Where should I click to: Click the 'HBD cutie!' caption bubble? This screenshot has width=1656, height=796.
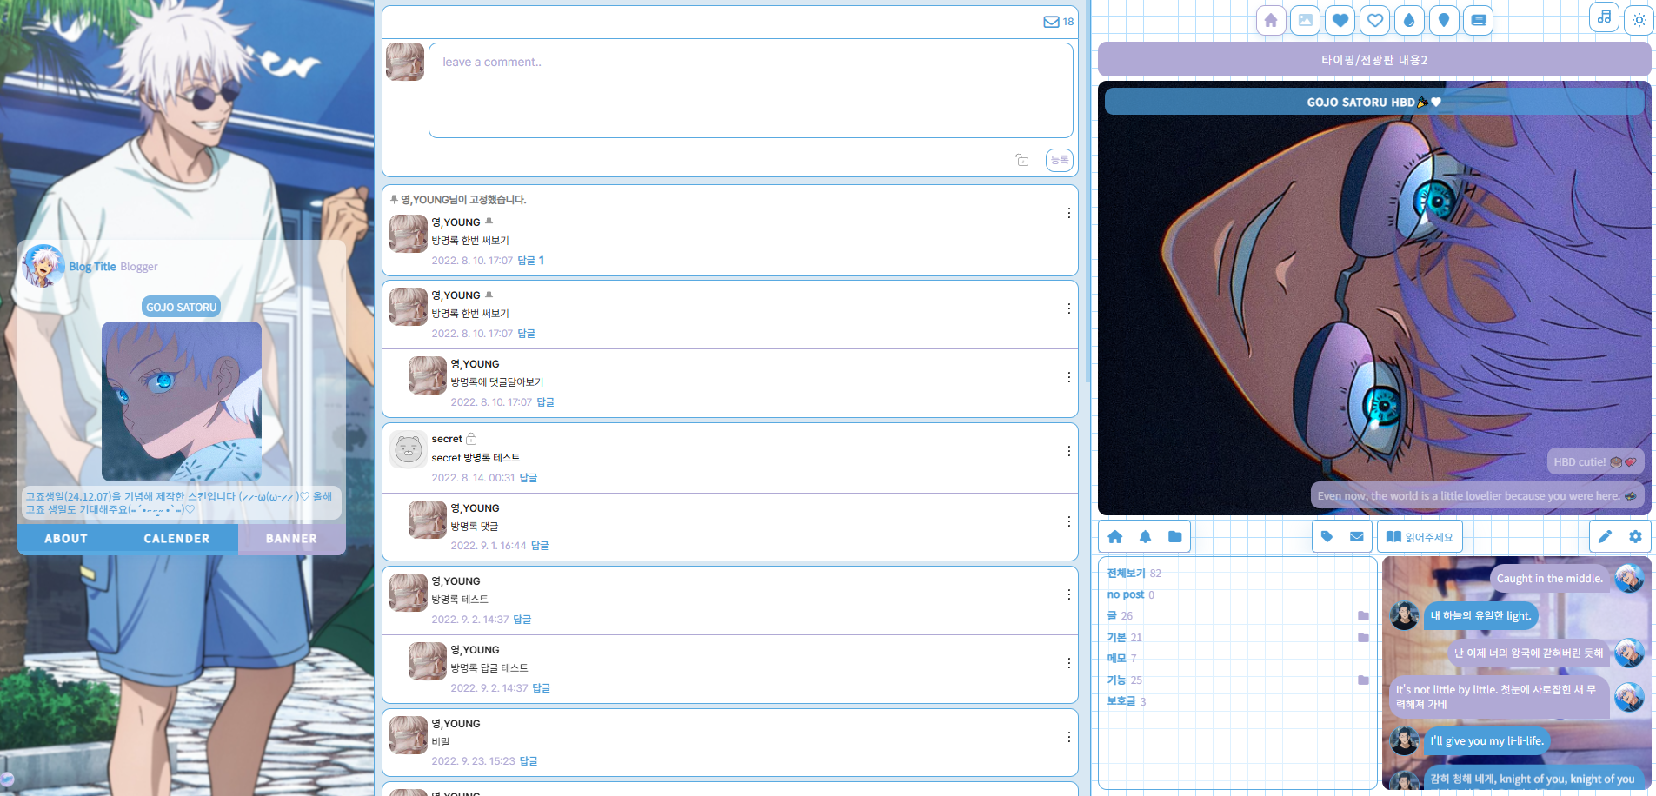point(1595,462)
